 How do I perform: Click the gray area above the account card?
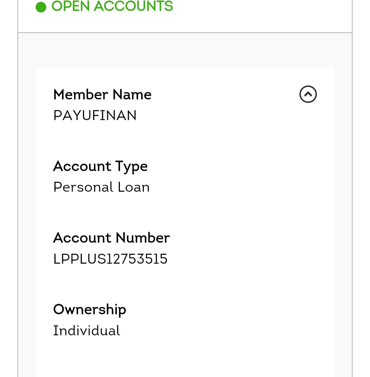coord(185,51)
